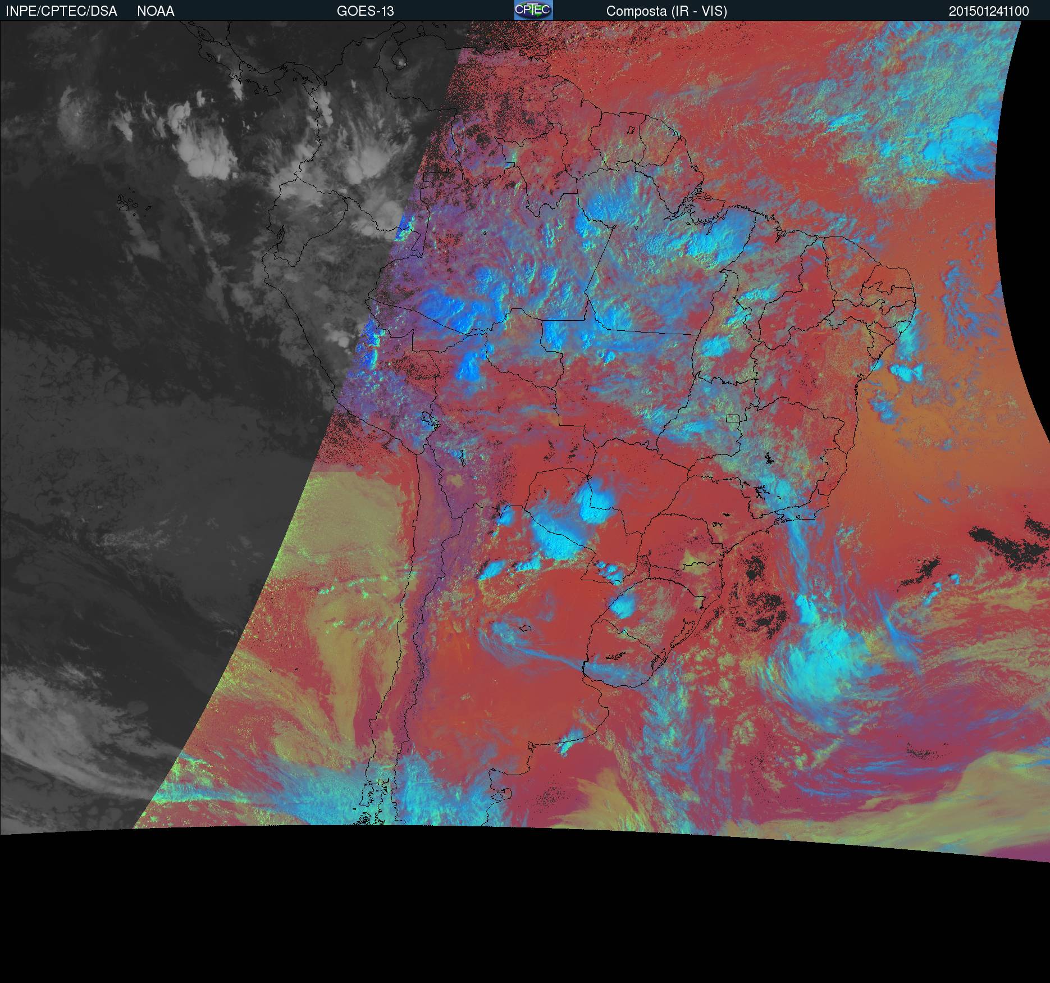Click the INPE/CPTEC/DSA header text
This screenshot has height=983, width=1050.
click(x=61, y=11)
